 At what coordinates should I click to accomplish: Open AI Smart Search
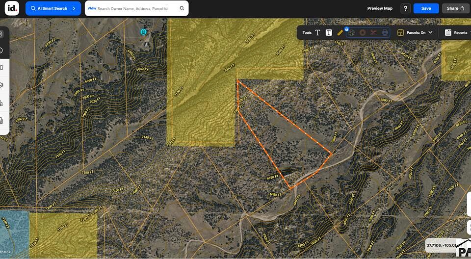tap(53, 8)
